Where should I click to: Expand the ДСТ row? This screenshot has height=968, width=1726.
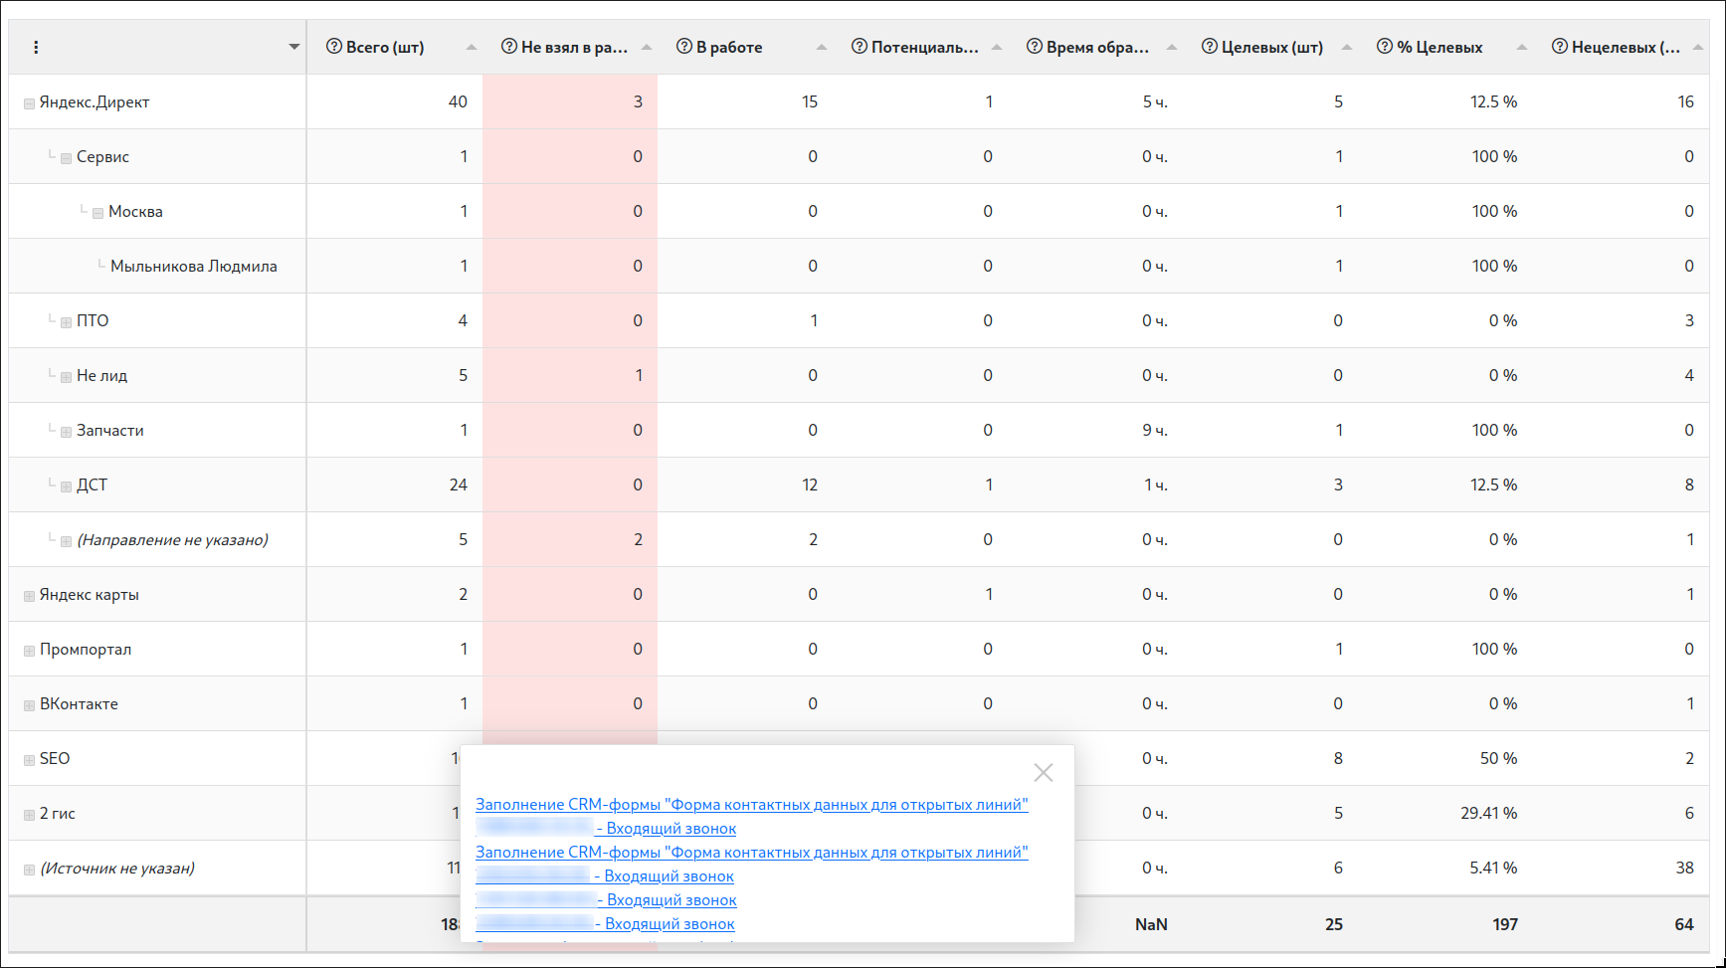(x=67, y=486)
